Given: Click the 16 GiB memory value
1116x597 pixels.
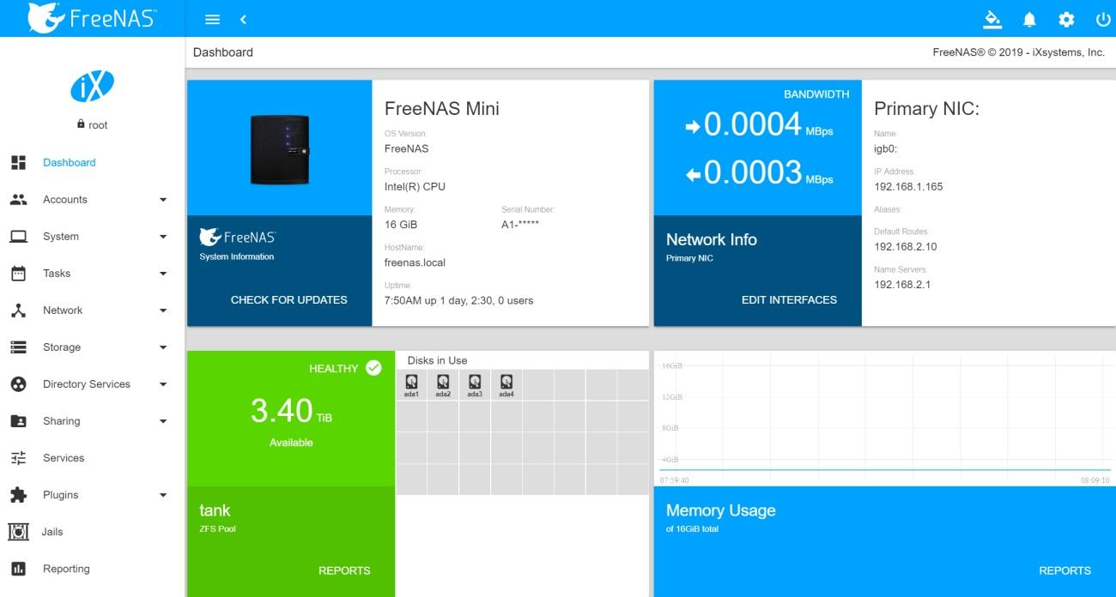Looking at the screenshot, I should pyautogui.click(x=401, y=225).
